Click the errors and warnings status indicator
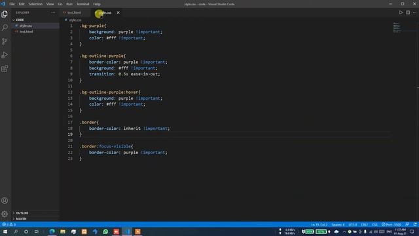 click(x=9, y=224)
